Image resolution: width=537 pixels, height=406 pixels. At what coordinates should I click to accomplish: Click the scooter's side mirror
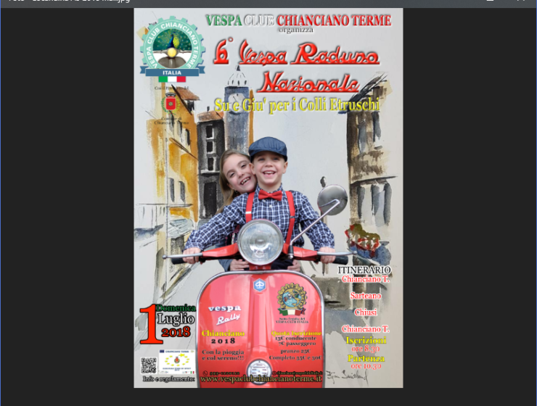[x=332, y=199]
